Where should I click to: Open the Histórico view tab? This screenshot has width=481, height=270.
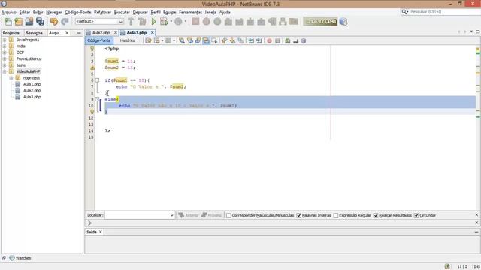tap(127, 40)
